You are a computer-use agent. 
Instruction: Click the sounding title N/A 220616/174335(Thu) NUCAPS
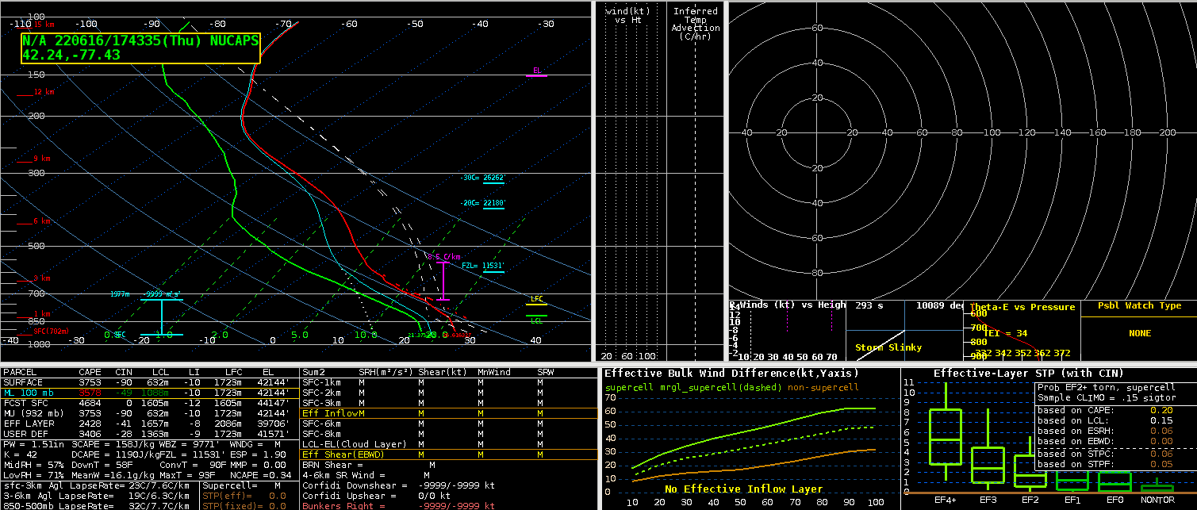(140, 40)
